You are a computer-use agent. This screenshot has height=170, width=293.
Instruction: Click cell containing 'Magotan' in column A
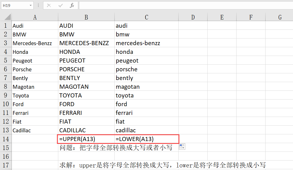tap(35, 86)
